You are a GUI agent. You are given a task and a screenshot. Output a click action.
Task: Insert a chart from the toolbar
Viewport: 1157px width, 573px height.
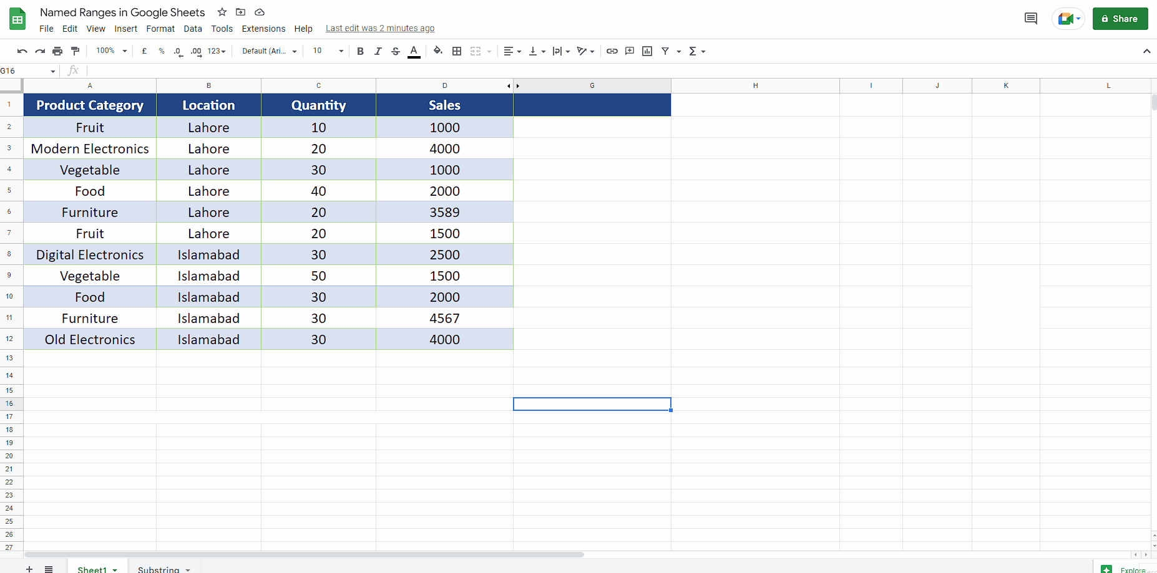[647, 51]
